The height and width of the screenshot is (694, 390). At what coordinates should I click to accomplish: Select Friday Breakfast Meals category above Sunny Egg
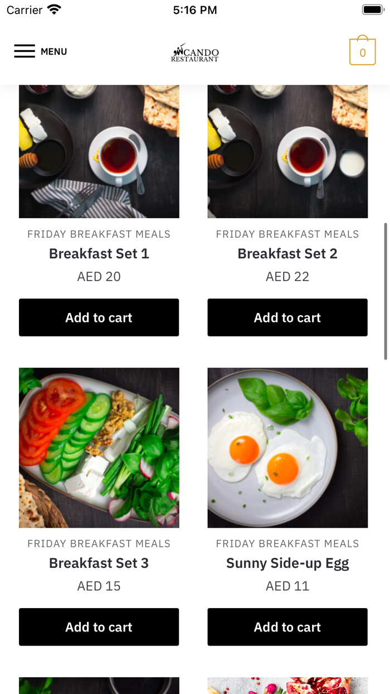coord(287,544)
